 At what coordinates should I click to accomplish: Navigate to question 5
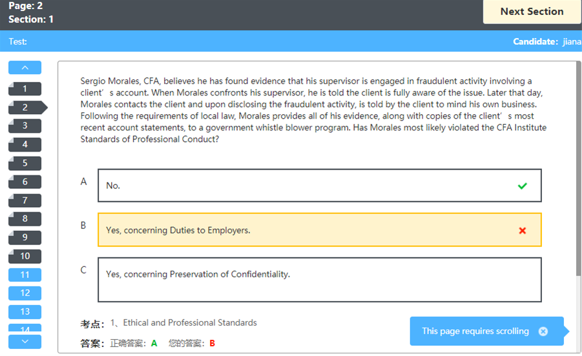point(25,163)
